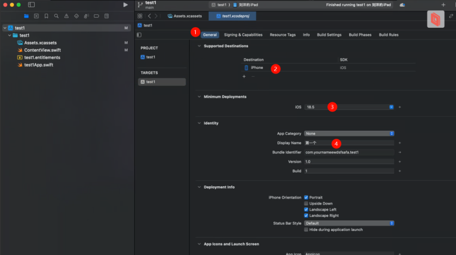Switch to Signing & Capabilities tab
456x255 pixels.
coord(243,35)
